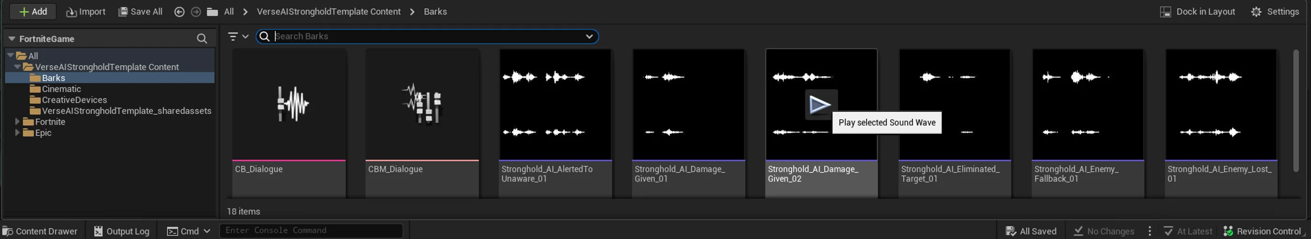Collapse the VerseAIStrongholdTemplate Content tree node
Screen dimensions: 1311x239
click(17, 67)
